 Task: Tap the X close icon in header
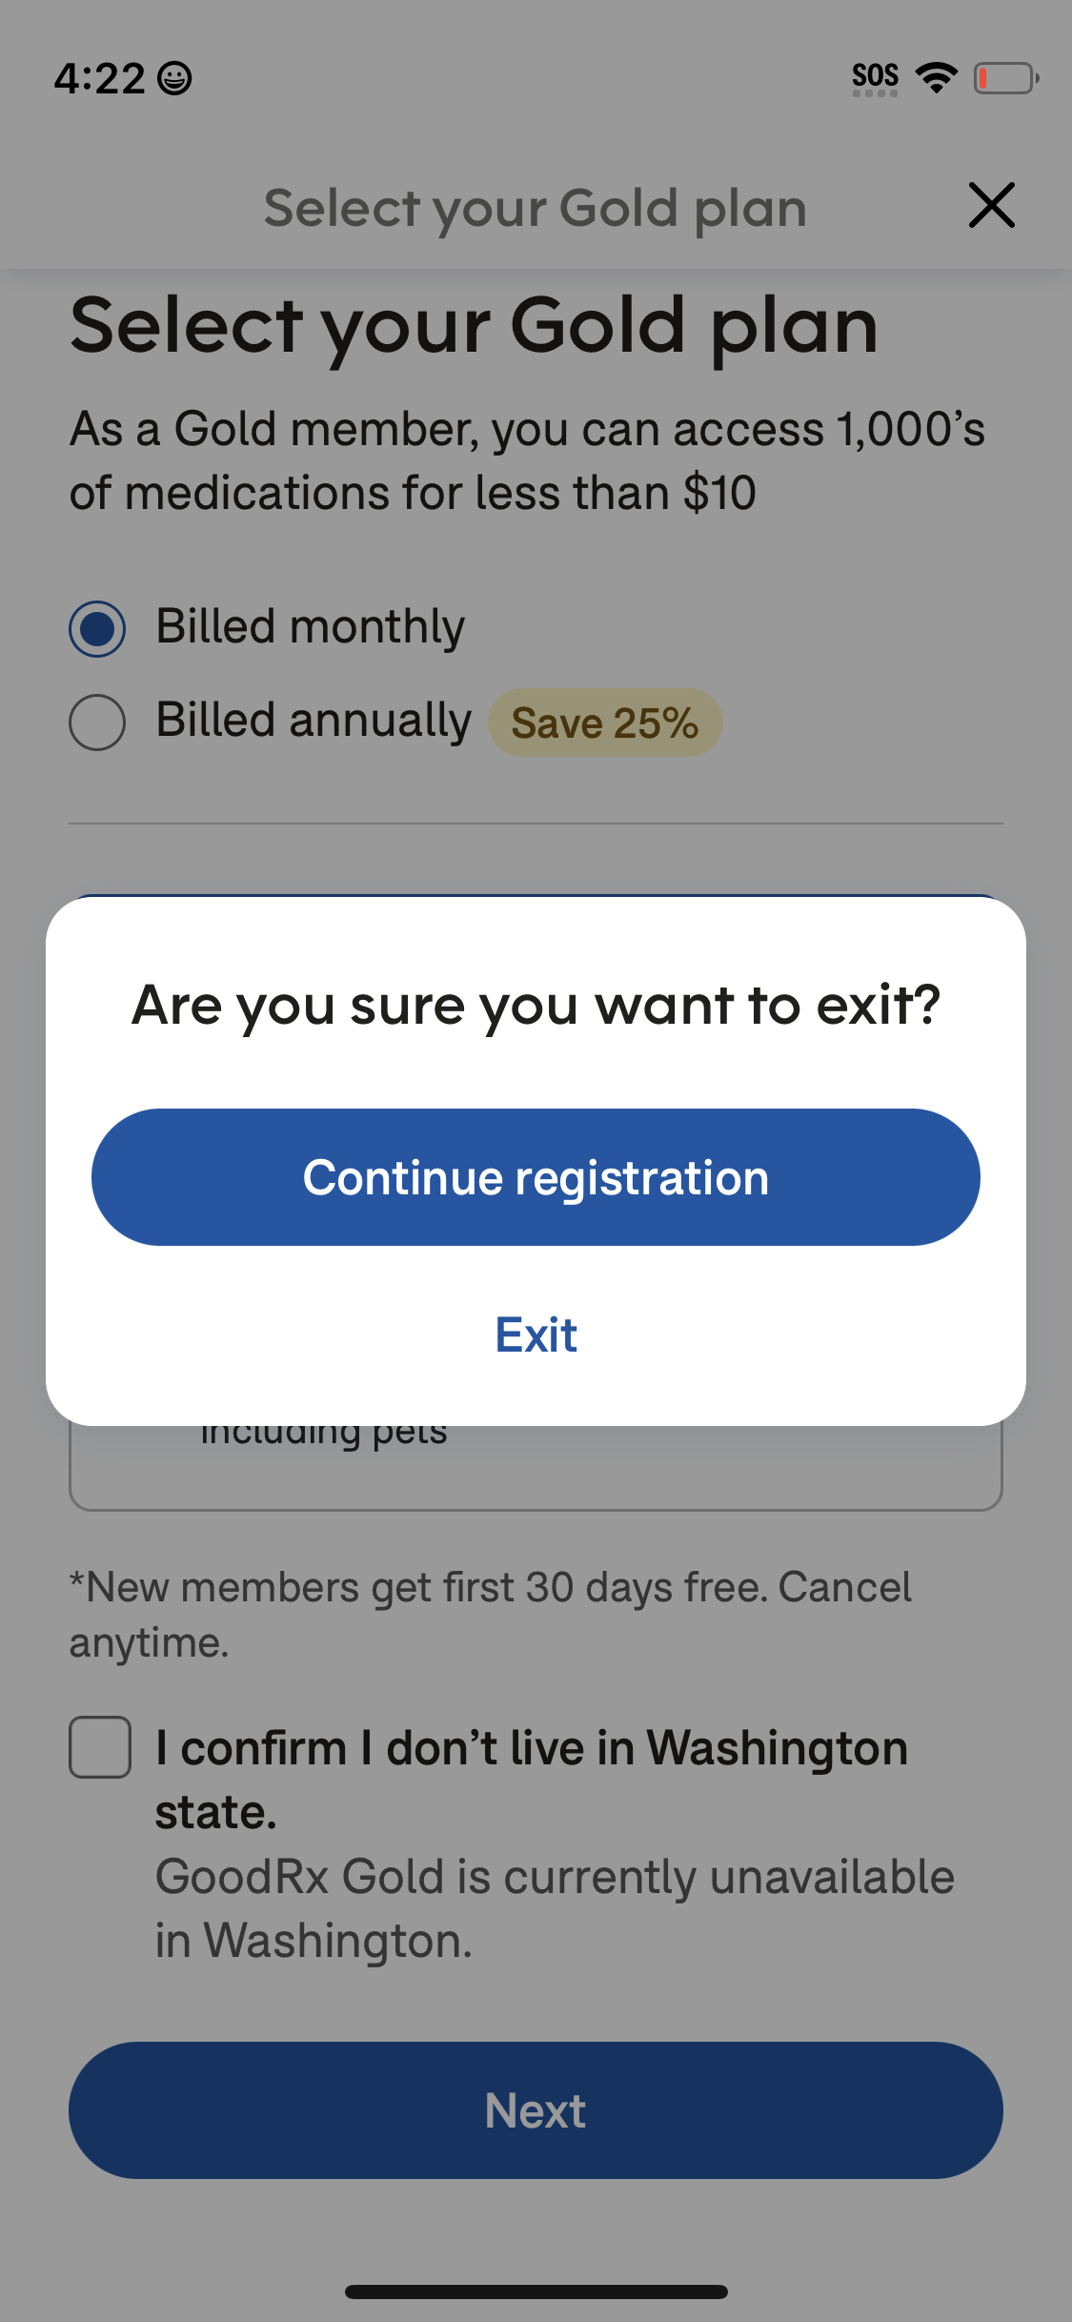click(991, 205)
